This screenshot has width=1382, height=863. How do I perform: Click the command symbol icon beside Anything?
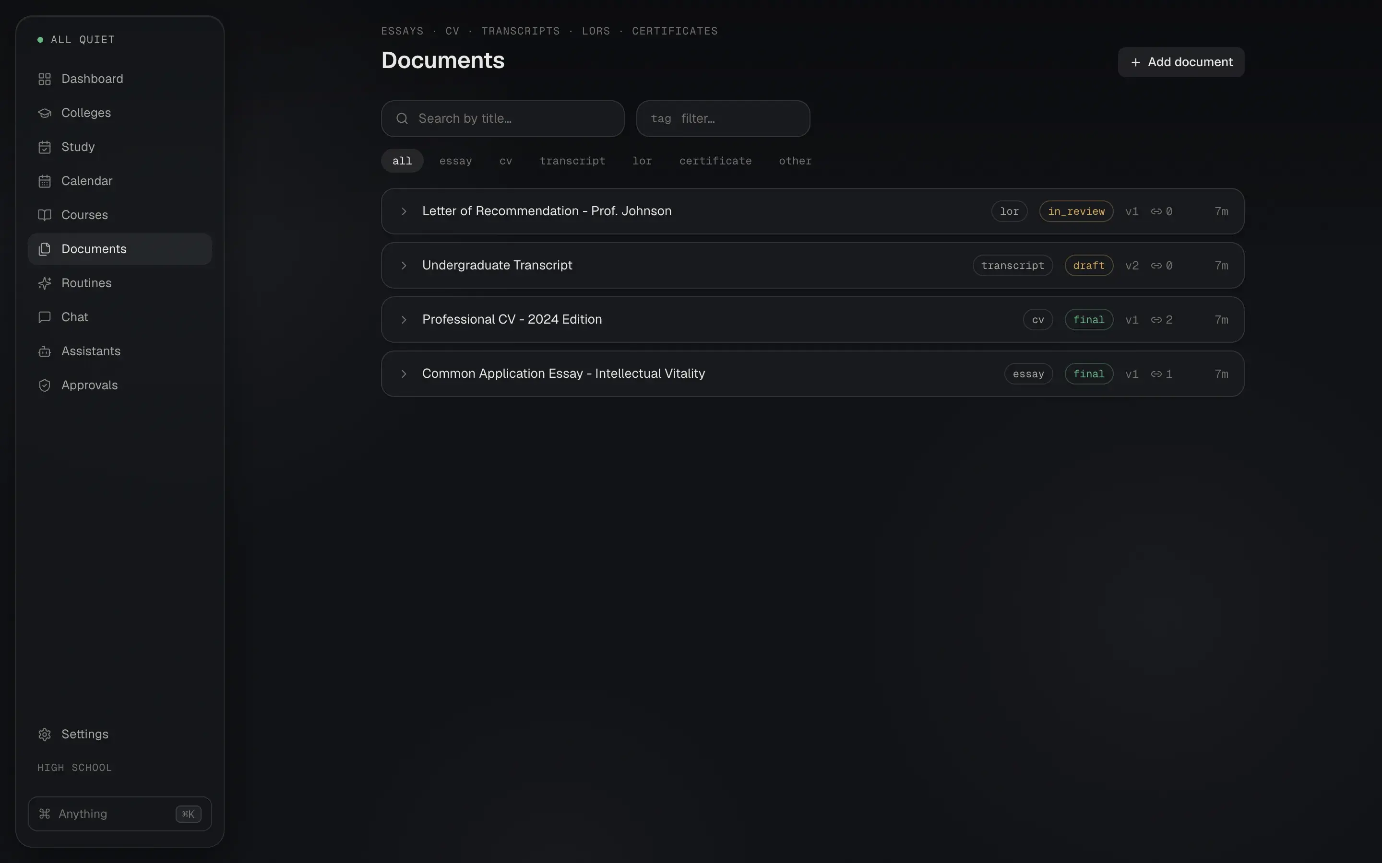coord(45,813)
